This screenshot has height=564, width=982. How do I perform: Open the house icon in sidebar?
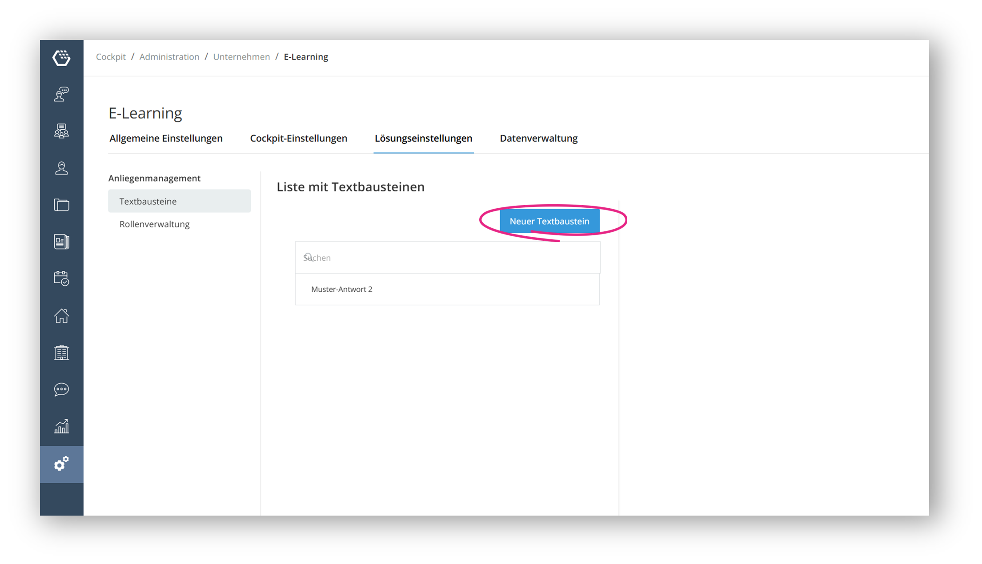[61, 316]
